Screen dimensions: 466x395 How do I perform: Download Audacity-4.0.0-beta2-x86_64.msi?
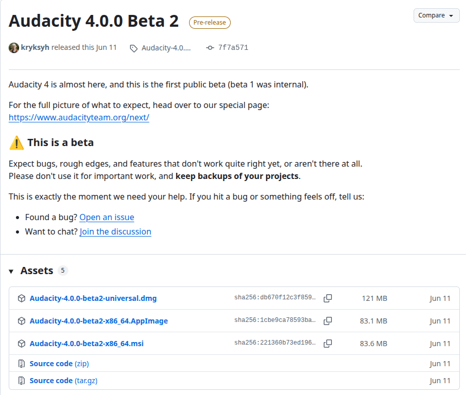tap(86, 344)
